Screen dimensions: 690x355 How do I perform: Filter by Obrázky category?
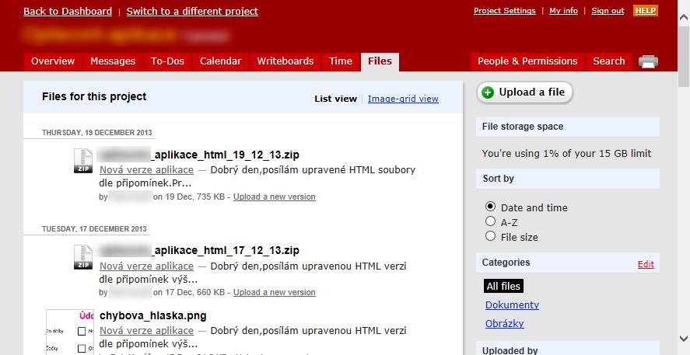[505, 323]
